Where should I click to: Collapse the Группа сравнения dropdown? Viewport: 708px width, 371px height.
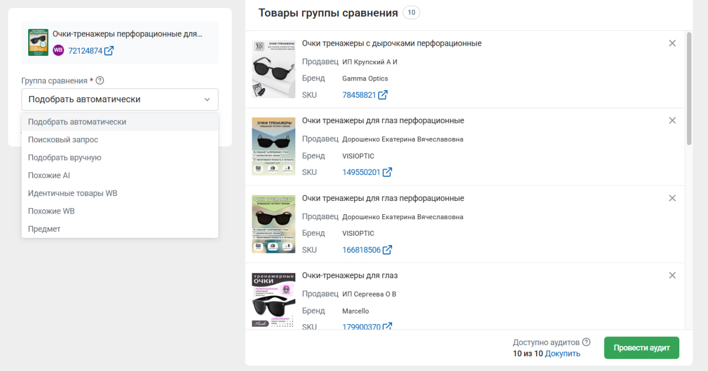pos(207,99)
